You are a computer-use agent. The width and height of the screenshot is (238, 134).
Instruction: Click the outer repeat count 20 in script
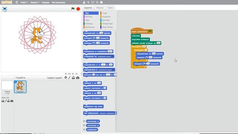point(144,47)
